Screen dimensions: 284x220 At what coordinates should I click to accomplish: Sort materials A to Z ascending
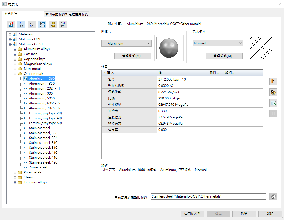coord(21,24)
